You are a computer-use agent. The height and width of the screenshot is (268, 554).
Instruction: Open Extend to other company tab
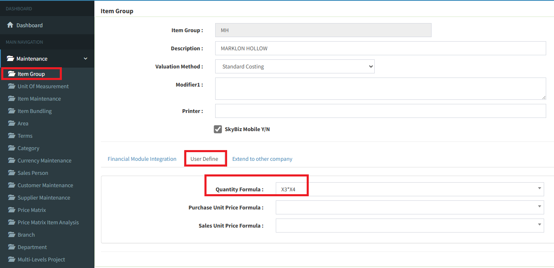pyautogui.click(x=262, y=159)
